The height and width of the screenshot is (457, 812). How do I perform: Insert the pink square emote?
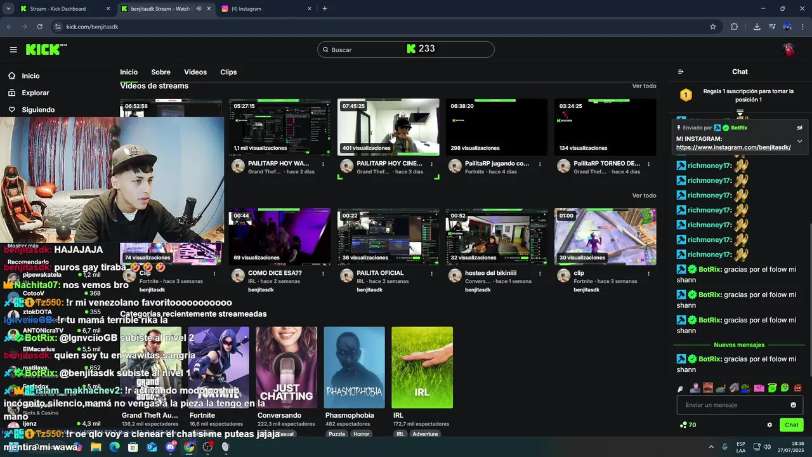click(759, 388)
